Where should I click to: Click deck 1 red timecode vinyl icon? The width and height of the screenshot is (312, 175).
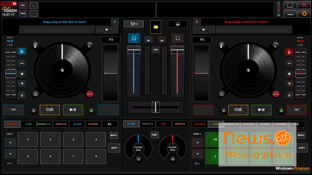point(90,94)
